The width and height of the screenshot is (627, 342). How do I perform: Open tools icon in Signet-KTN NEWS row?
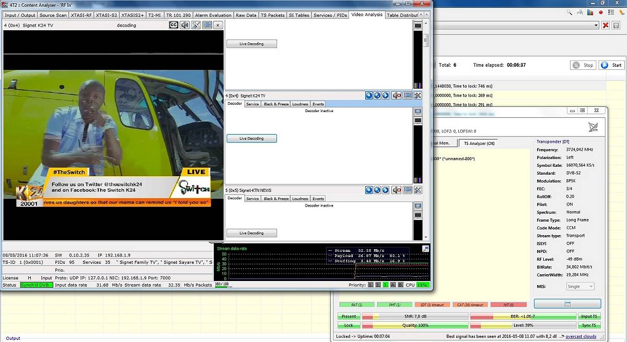click(418, 190)
